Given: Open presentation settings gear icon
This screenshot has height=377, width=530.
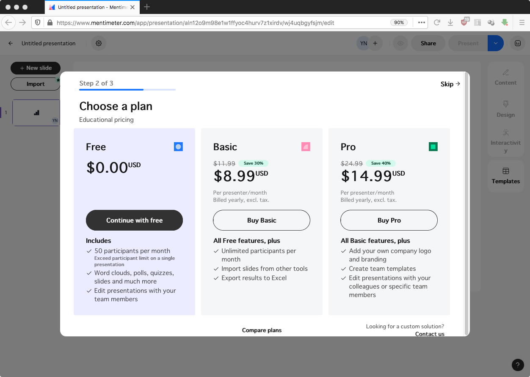Looking at the screenshot, I should tap(99, 43).
